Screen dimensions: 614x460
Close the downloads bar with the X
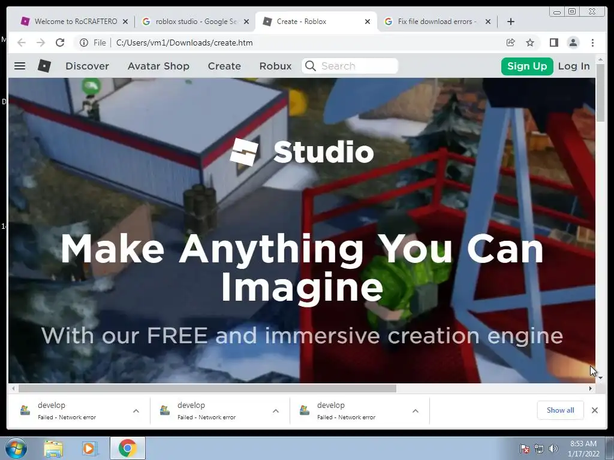(x=594, y=410)
